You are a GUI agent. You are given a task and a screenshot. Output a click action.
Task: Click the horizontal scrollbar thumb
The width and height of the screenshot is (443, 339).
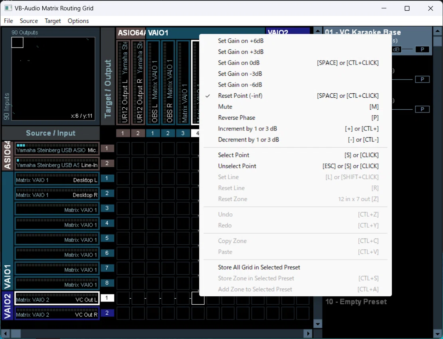[16, 334]
